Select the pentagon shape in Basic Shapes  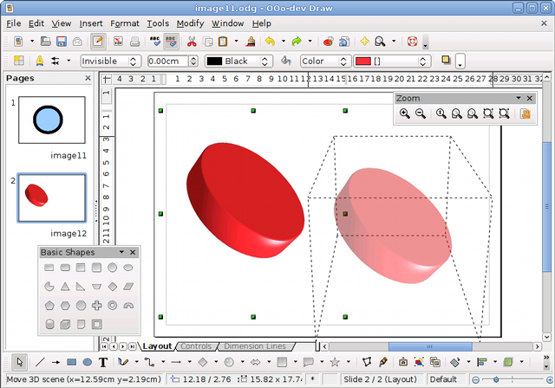point(50,305)
